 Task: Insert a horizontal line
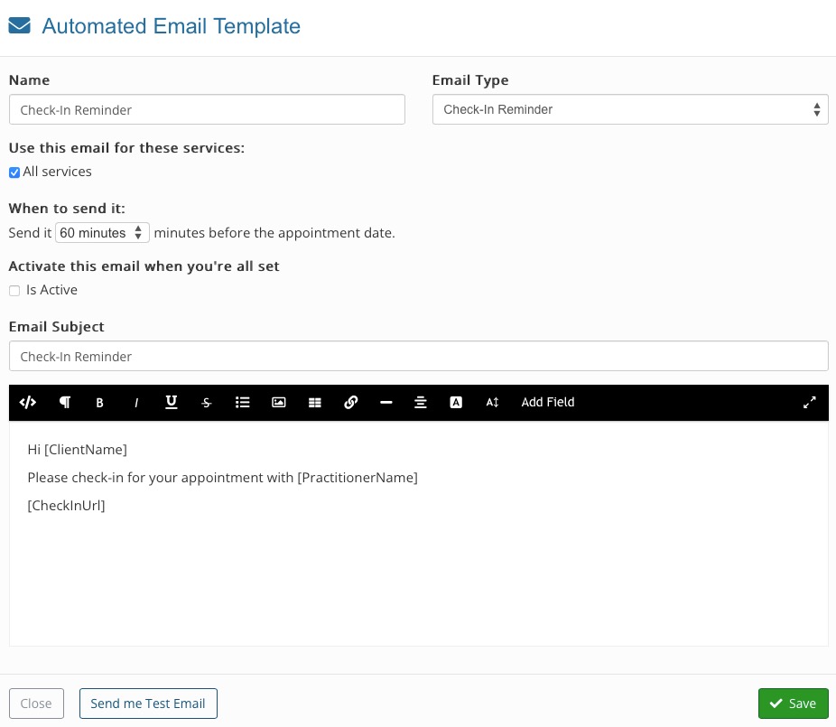tap(386, 402)
